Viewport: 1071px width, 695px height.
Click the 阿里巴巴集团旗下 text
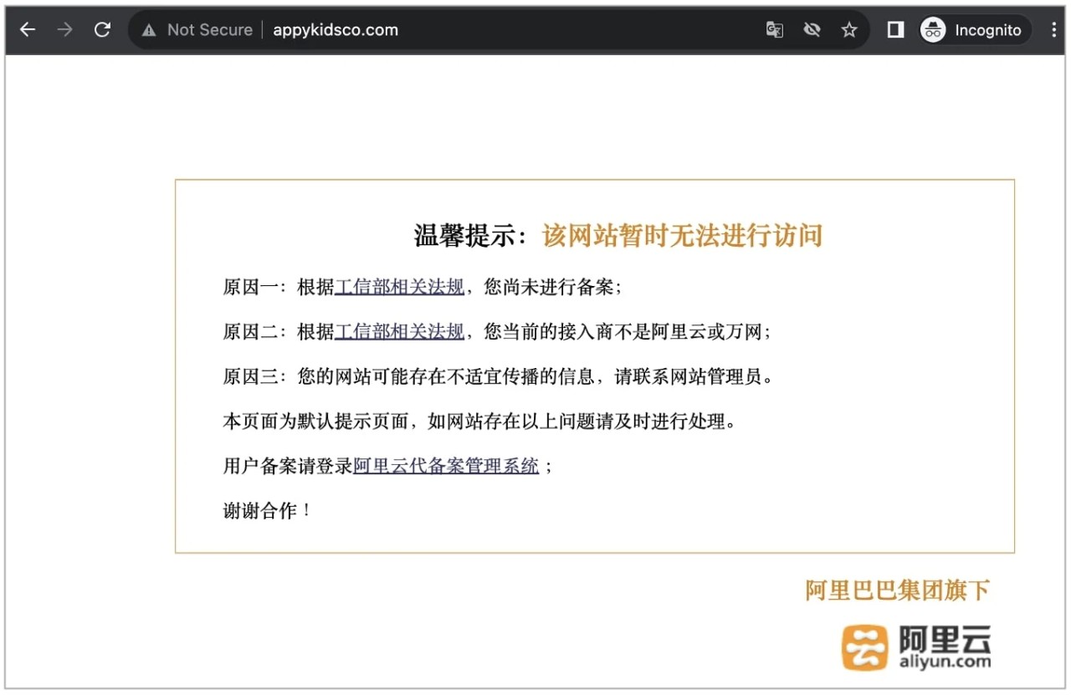(x=897, y=590)
